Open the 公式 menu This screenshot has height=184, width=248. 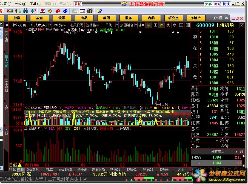[20, 4]
